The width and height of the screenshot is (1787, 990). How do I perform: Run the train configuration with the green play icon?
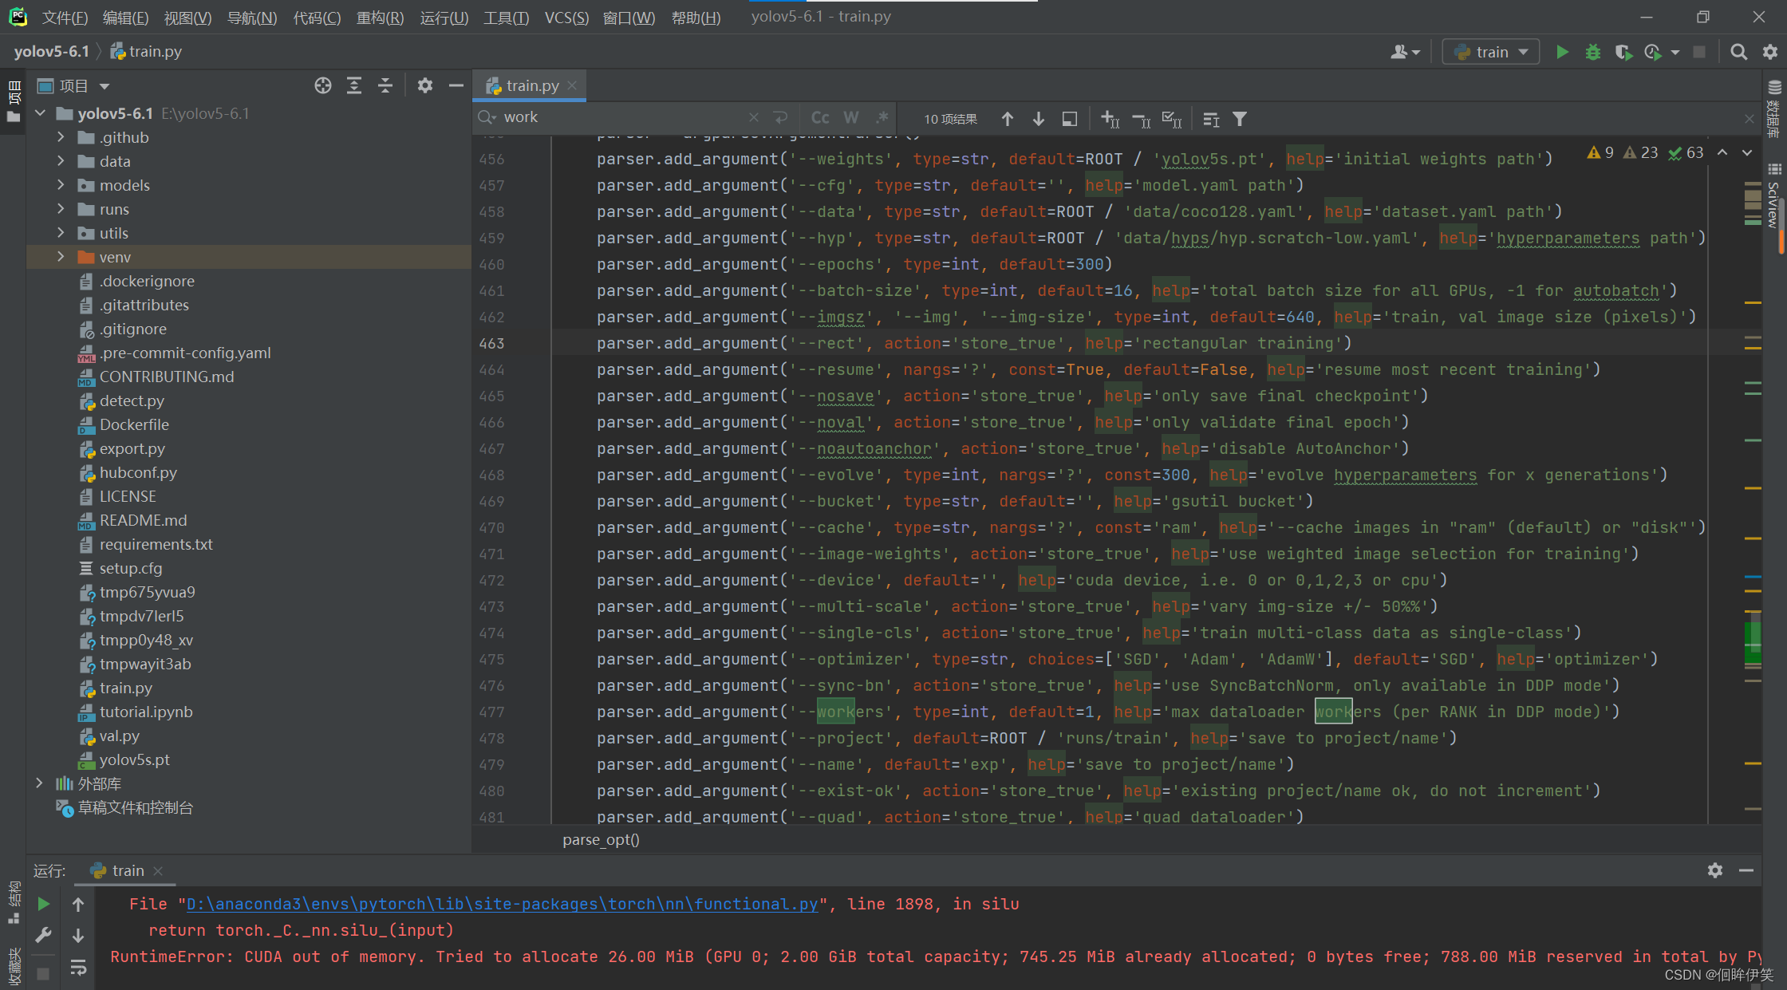click(x=1562, y=51)
